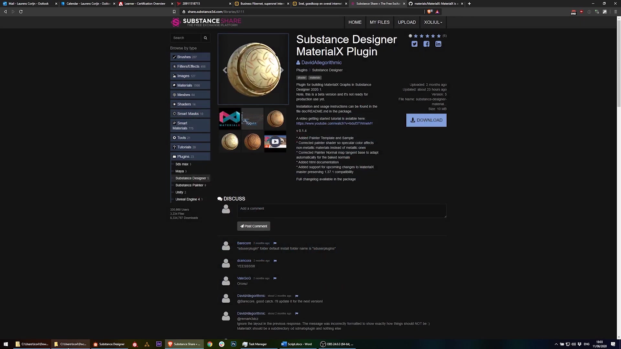This screenshot has height=349, width=621.
Task: Share the plugin via the Facebook icon
Action: pos(426,44)
